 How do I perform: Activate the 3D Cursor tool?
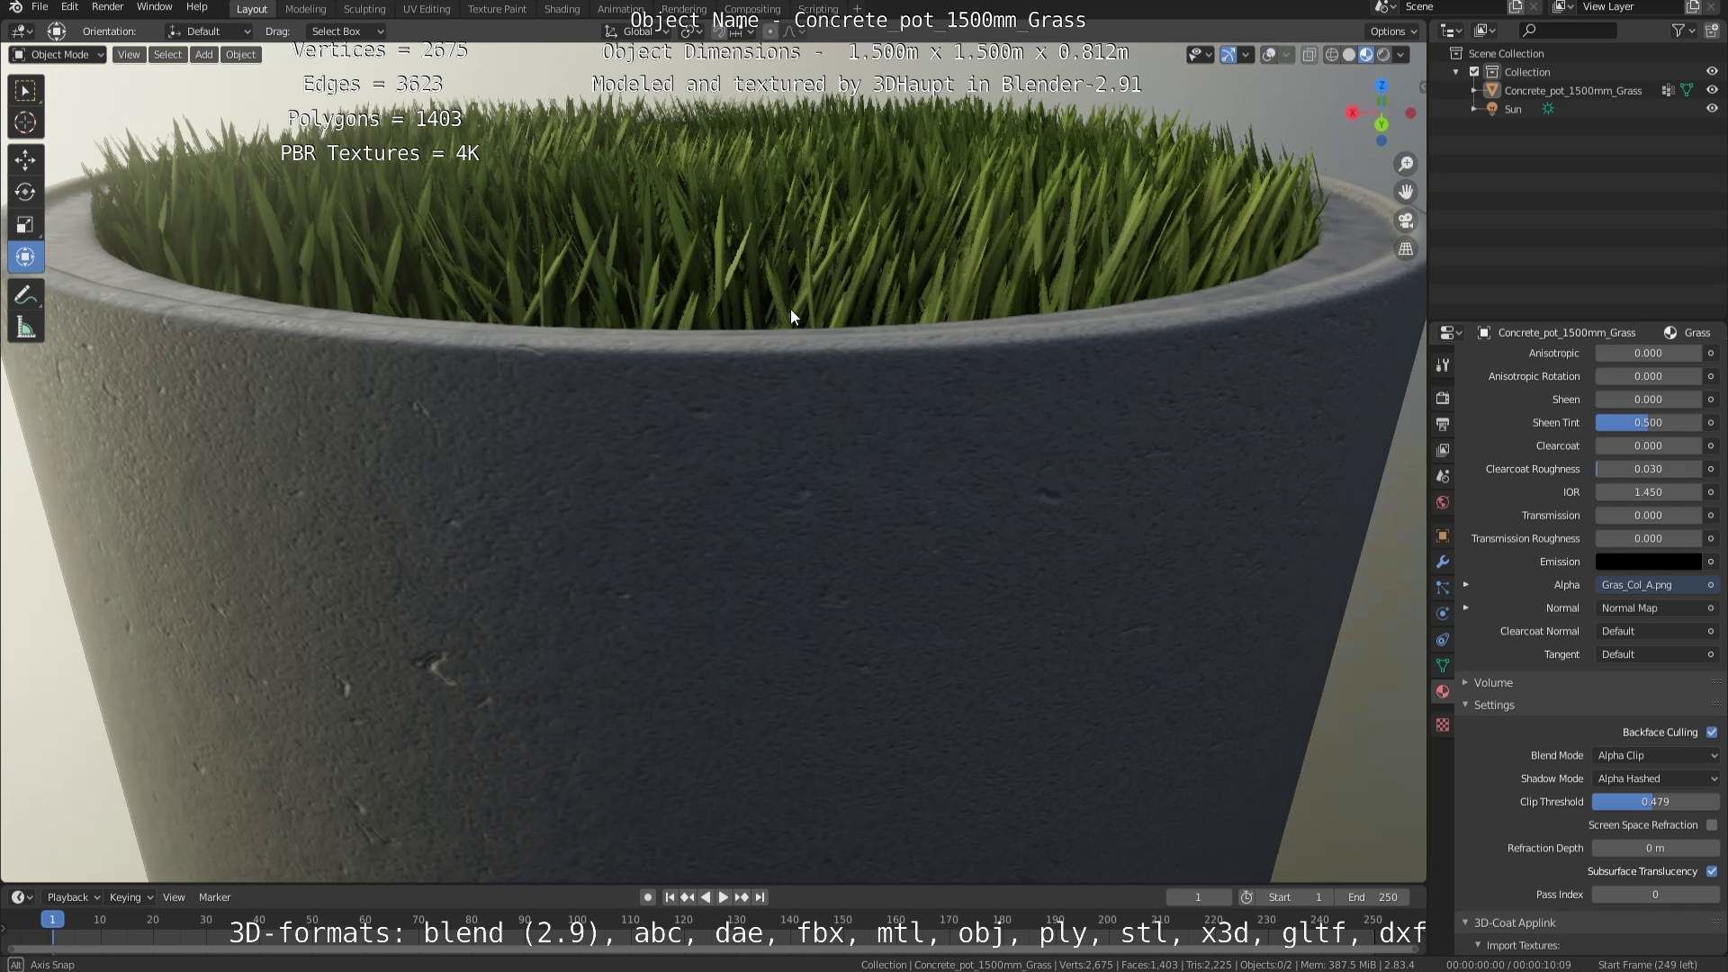click(25, 123)
